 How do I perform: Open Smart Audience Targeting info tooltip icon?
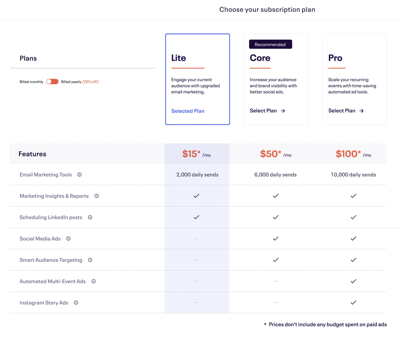[90, 260]
